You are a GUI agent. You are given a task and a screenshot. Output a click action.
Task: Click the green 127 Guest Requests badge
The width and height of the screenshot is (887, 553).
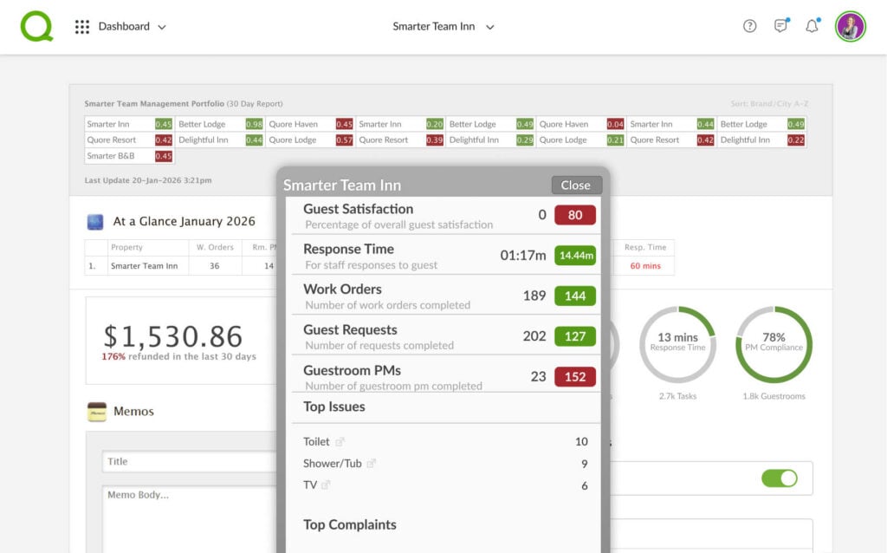pyautogui.click(x=575, y=336)
